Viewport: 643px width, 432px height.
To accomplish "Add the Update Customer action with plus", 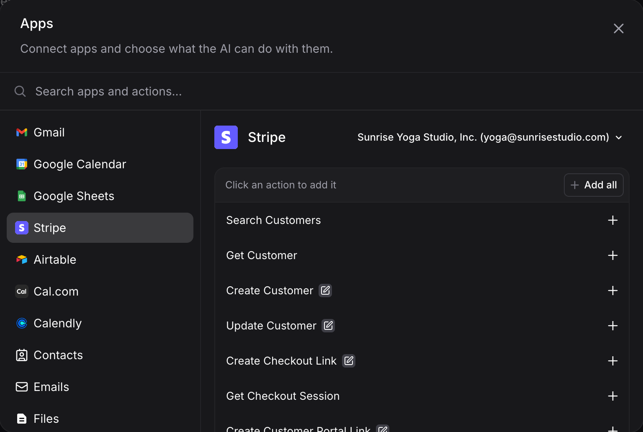I will click(613, 326).
